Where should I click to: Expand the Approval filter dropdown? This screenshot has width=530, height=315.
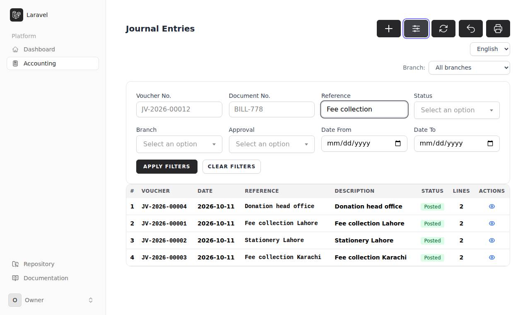click(x=272, y=144)
